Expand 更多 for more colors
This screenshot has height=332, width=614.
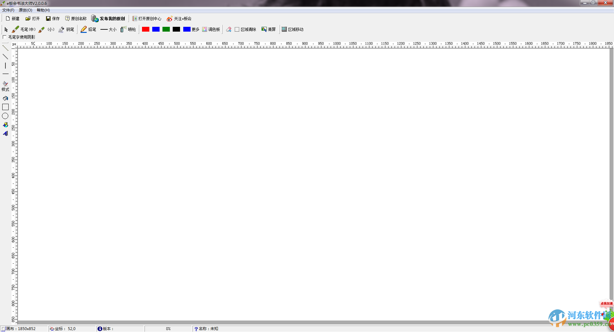coord(195,29)
